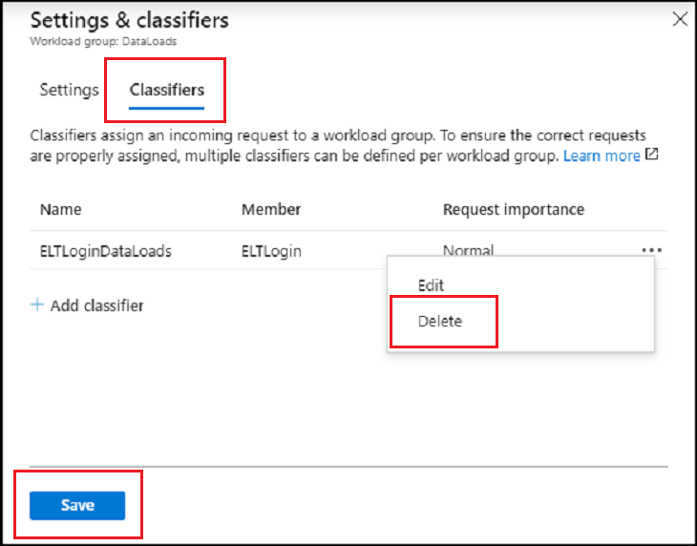697x546 pixels.
Task: Click the Normal request importance value
Action: (x=468, y=251)
